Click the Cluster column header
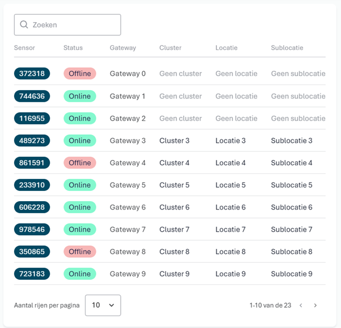The image size is (341, 328). pos(170,48)
